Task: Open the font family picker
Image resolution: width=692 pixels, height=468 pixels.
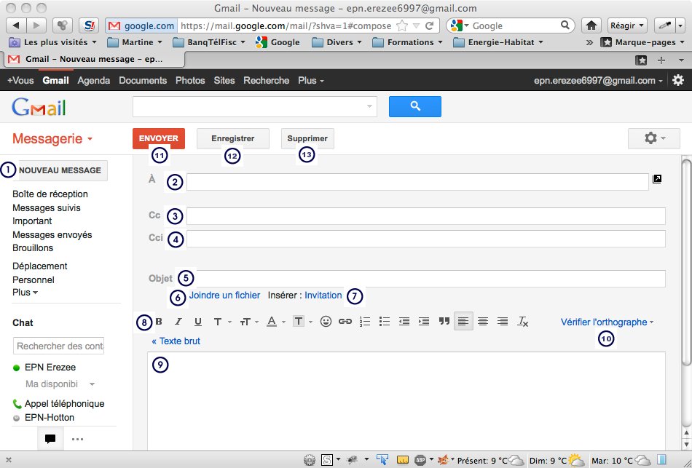Action: tap(222, 322)
